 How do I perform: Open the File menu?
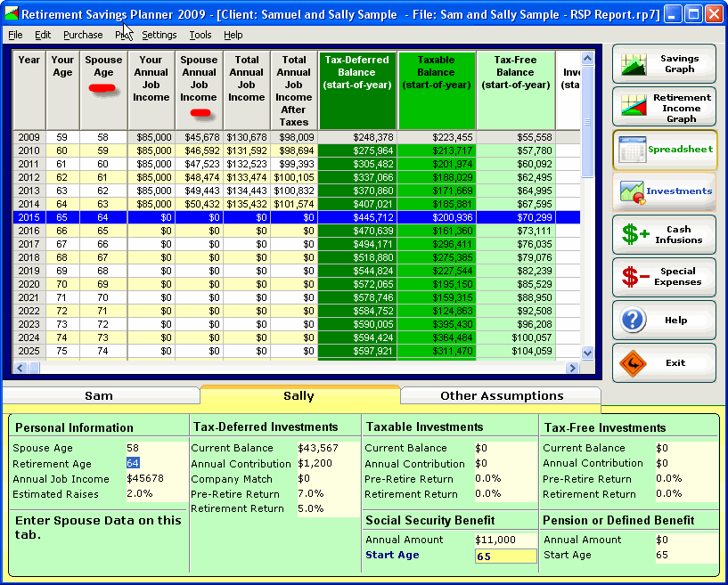15,35
